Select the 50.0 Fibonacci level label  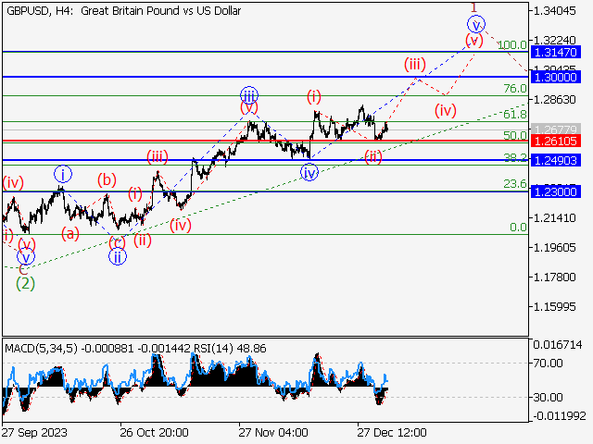(515, 136)
